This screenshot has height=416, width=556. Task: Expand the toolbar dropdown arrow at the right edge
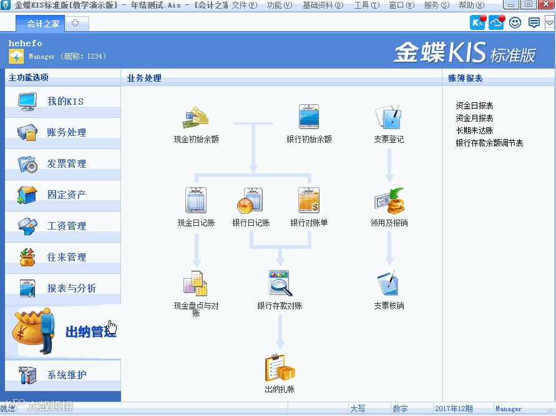pyautogui.click(x=550, y=23)
